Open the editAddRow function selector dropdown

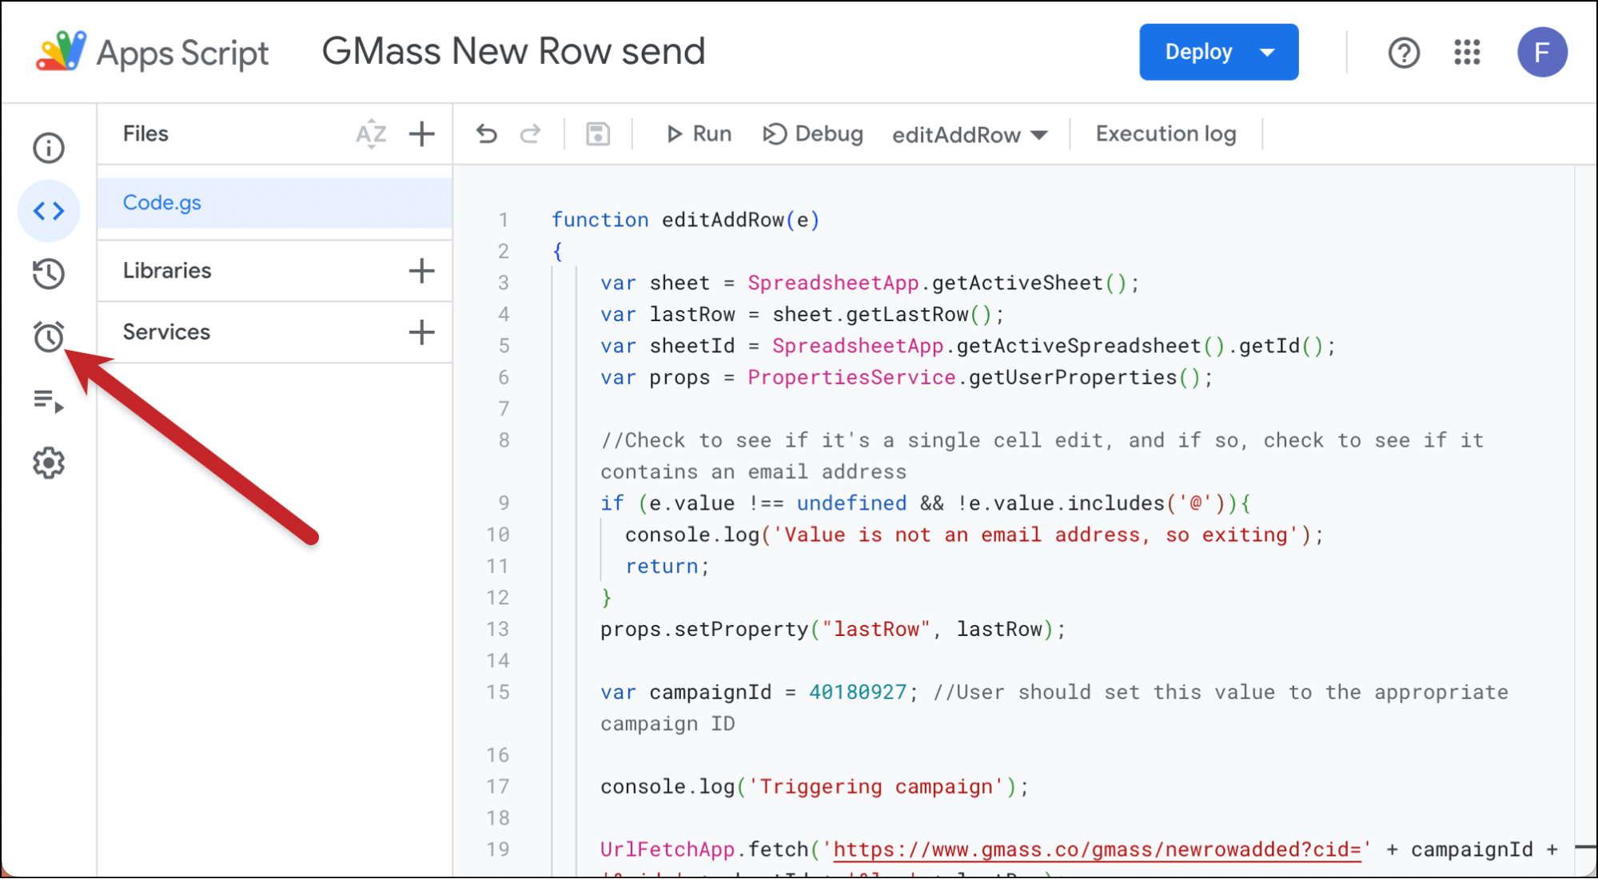tap(970, 135)
